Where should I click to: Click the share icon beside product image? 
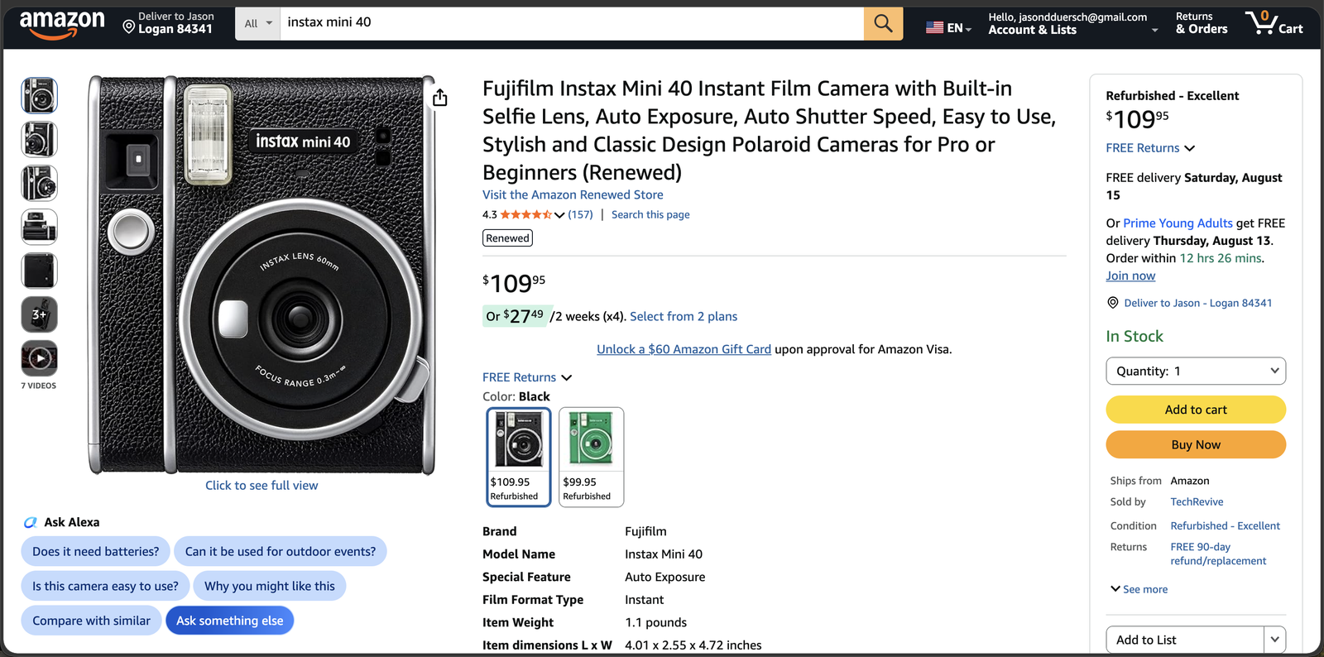tap(440, 98)
